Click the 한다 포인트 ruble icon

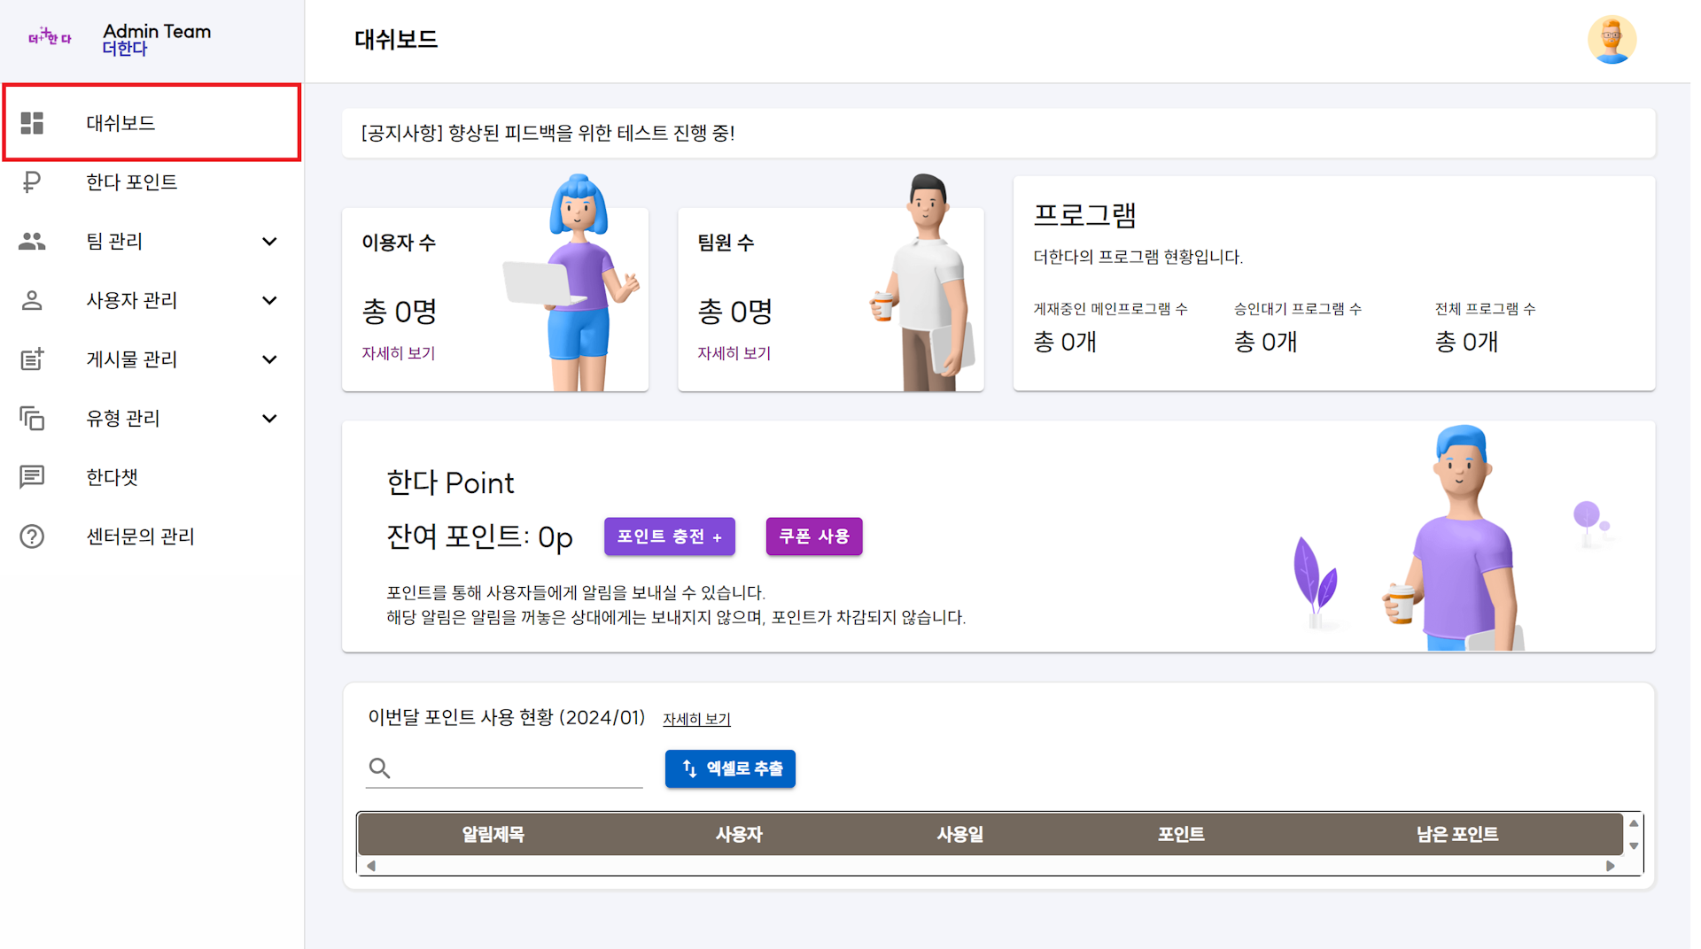[32, 182]
